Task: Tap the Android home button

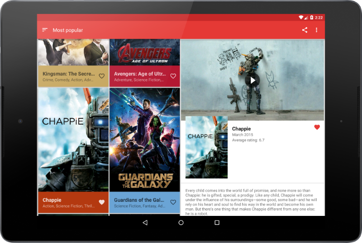Action: point(181,223)
